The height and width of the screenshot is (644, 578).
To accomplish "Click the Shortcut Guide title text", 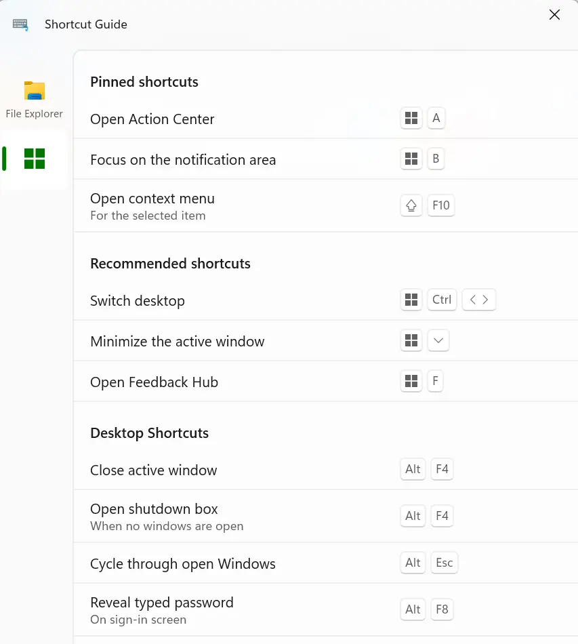I will click(86, 24).
